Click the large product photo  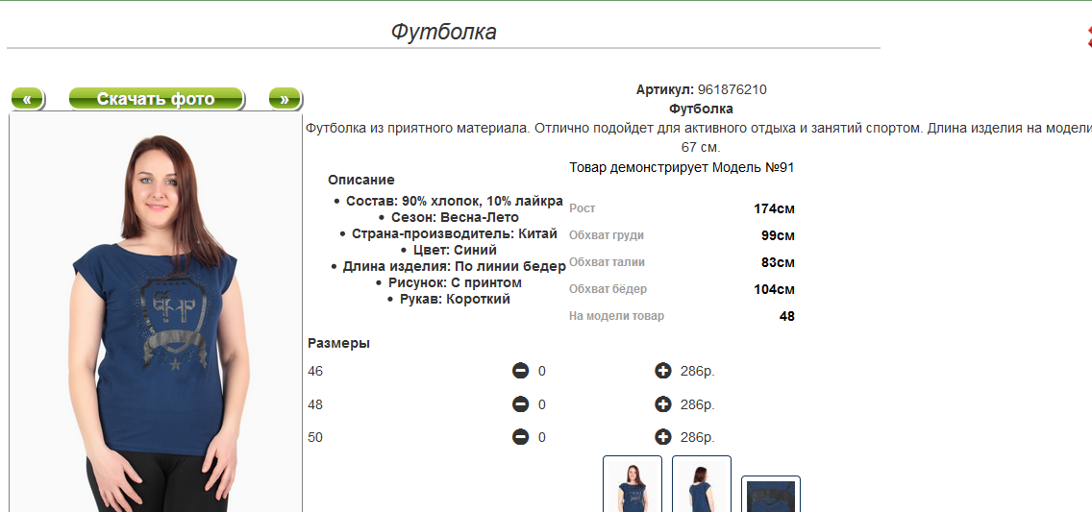tap(156, 317)
